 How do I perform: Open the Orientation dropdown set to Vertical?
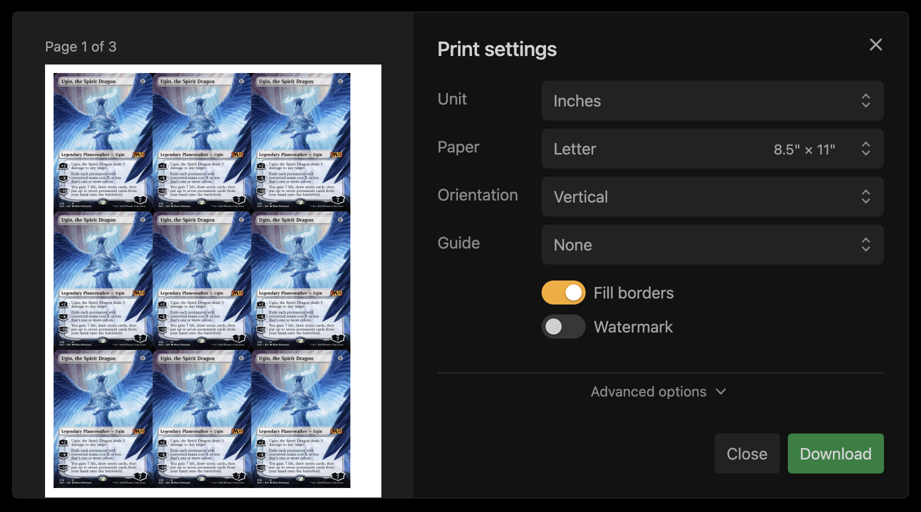coord(712,196)
